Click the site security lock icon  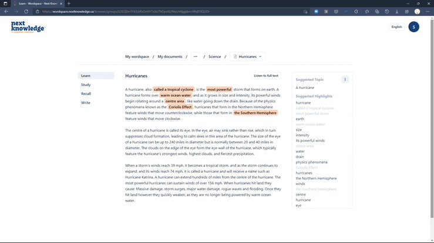(x=38, y=12)
